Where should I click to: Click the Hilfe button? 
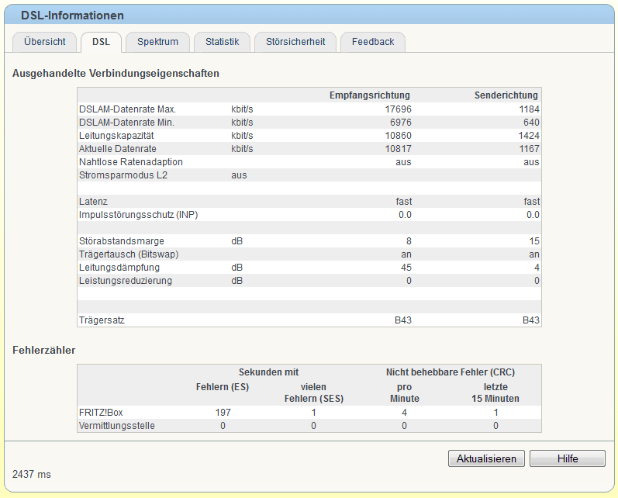[568, 458]
